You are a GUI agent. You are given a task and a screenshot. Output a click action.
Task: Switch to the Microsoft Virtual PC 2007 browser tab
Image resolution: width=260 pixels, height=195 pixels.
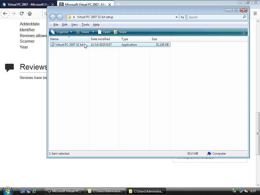(85, 5)
